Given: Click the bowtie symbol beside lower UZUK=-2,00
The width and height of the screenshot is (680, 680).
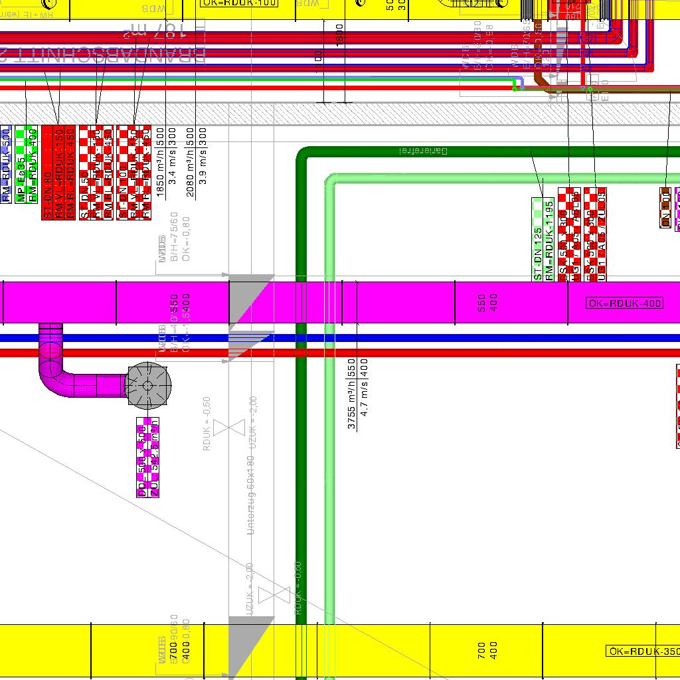Looking at the screenshot, I should pyautogui.click(x=274, y=595).
